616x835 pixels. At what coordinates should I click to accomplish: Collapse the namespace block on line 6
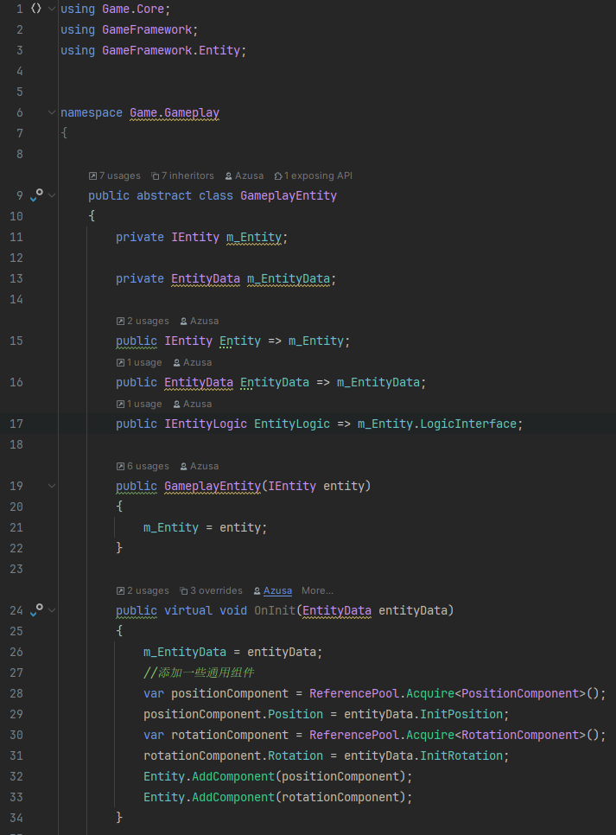52,112
